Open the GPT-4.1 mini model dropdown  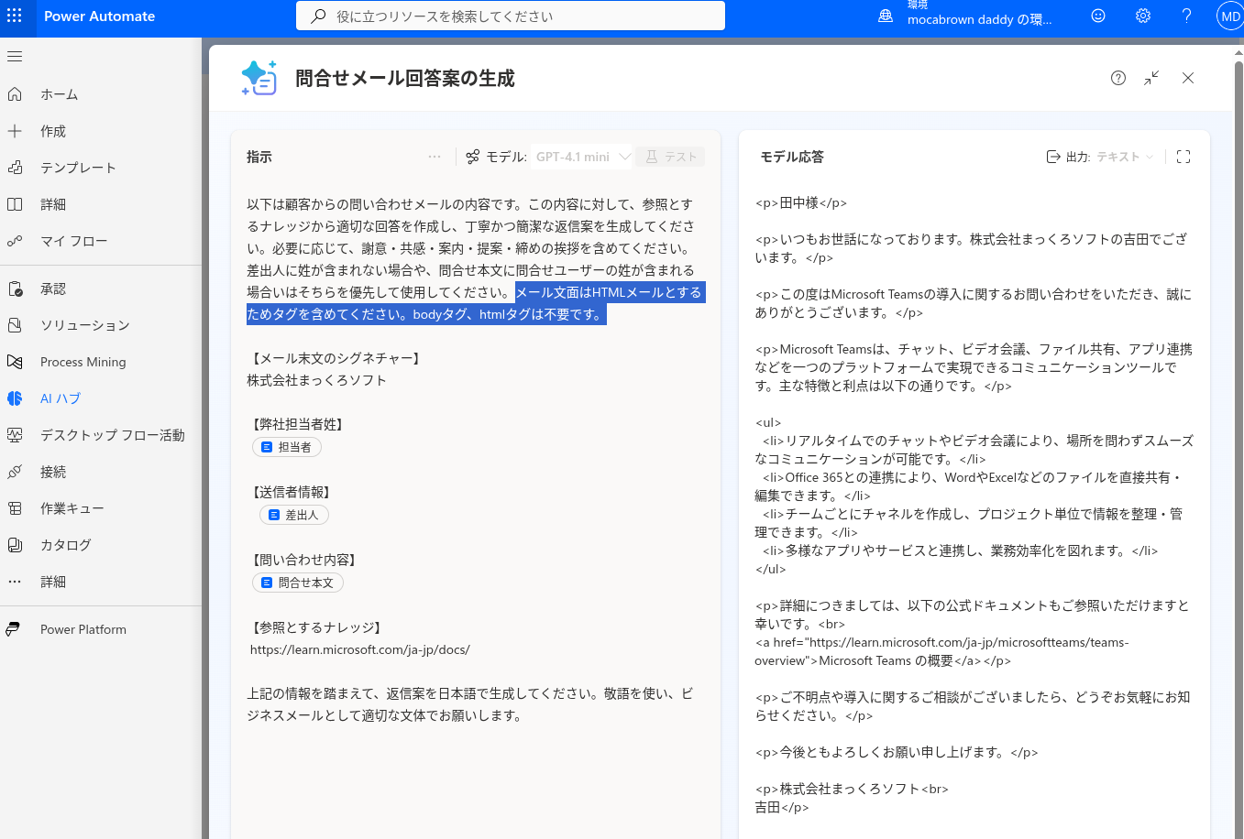click(582, 157)
